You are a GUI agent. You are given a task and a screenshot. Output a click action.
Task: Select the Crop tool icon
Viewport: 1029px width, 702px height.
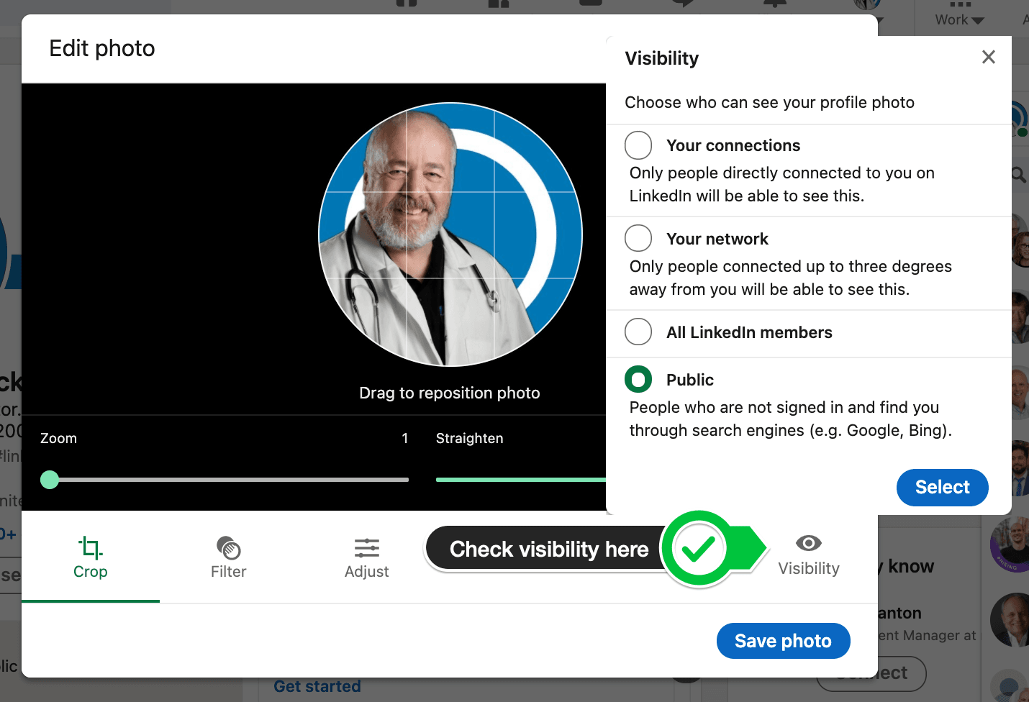coord(90,548)
